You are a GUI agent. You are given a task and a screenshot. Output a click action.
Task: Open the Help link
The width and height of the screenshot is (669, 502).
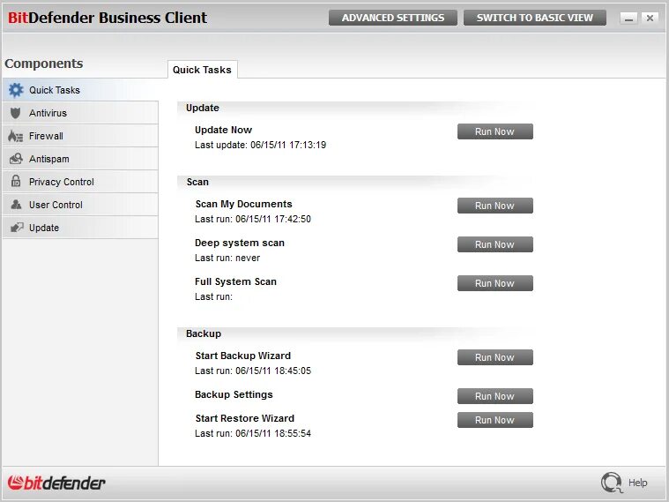tap(638, 483)
